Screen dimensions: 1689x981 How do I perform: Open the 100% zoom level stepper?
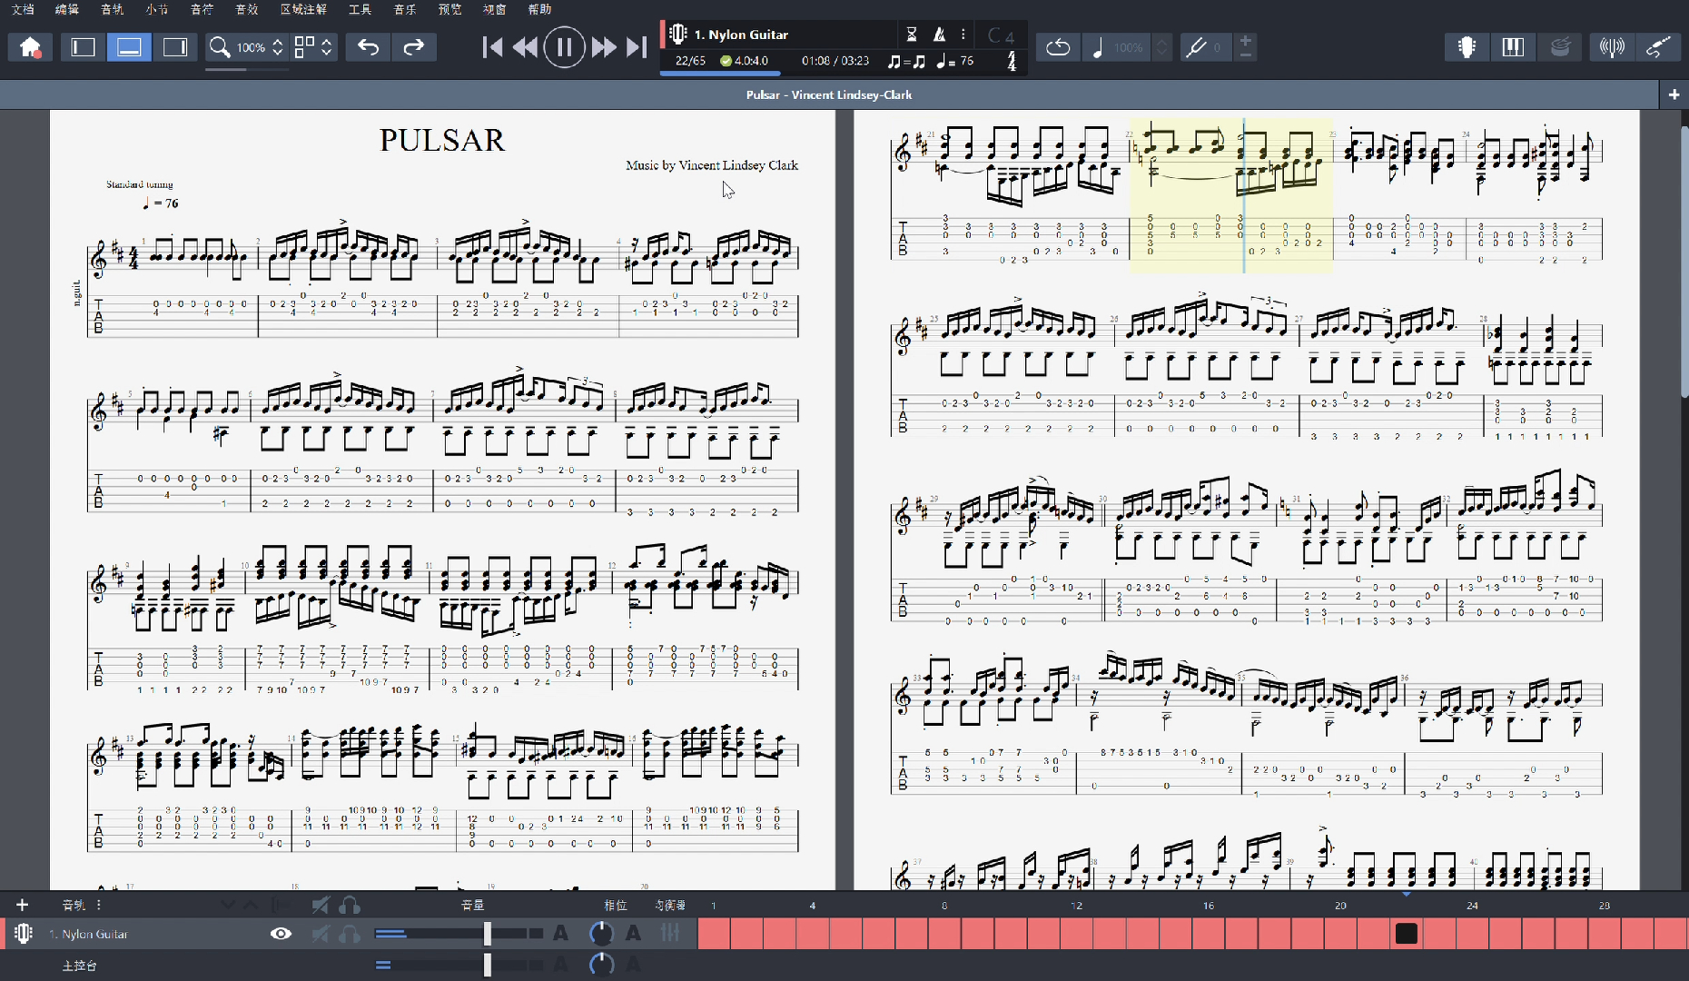click(x=278, y=47)
